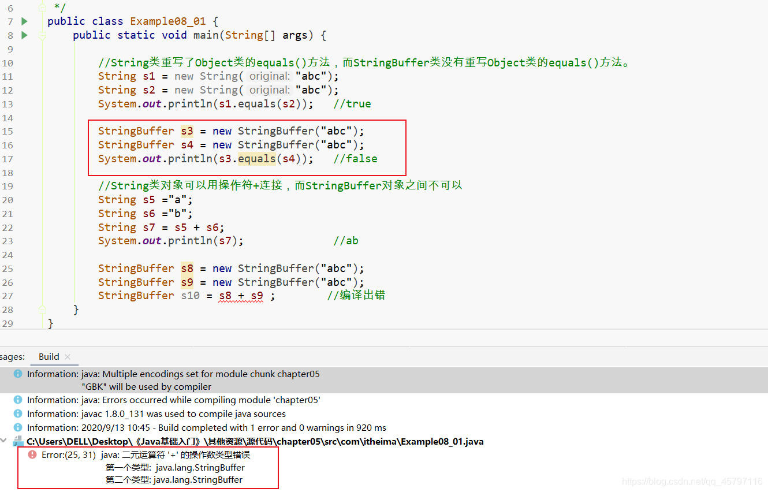Select the Multiple encodings information row

click(x=384, y=380)
